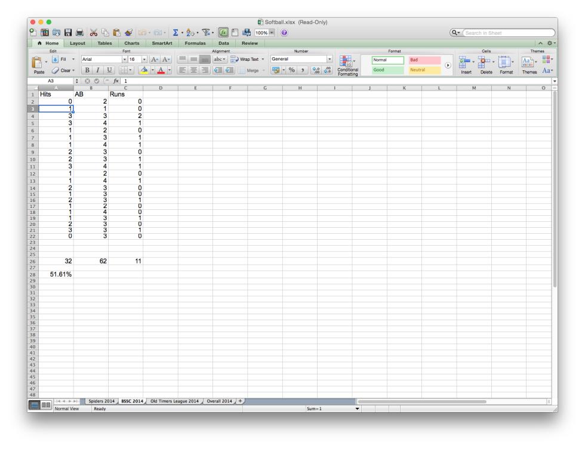585x449 pixels.
Task: Align text to bottom
Action: coord(205,59)
